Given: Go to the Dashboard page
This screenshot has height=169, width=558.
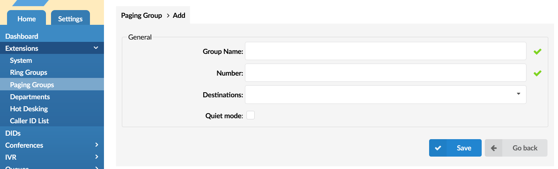Looking at the screenshot, I should point(22,36).
